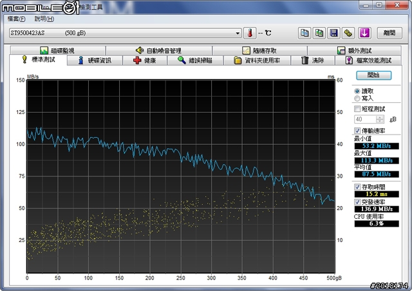Open options gear icon
The image size is (412, 291).
348,33
